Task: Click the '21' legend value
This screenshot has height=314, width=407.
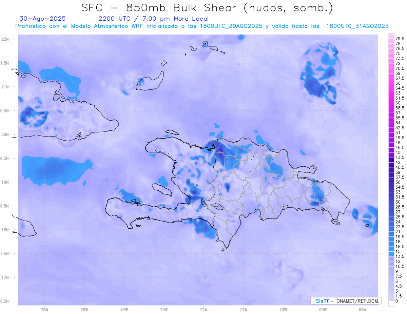Action: coord(398,232)
